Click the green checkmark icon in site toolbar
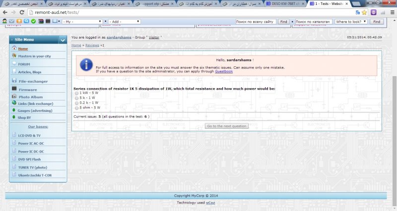The width and height of the screenshot is (397, 211). point(33,21)
